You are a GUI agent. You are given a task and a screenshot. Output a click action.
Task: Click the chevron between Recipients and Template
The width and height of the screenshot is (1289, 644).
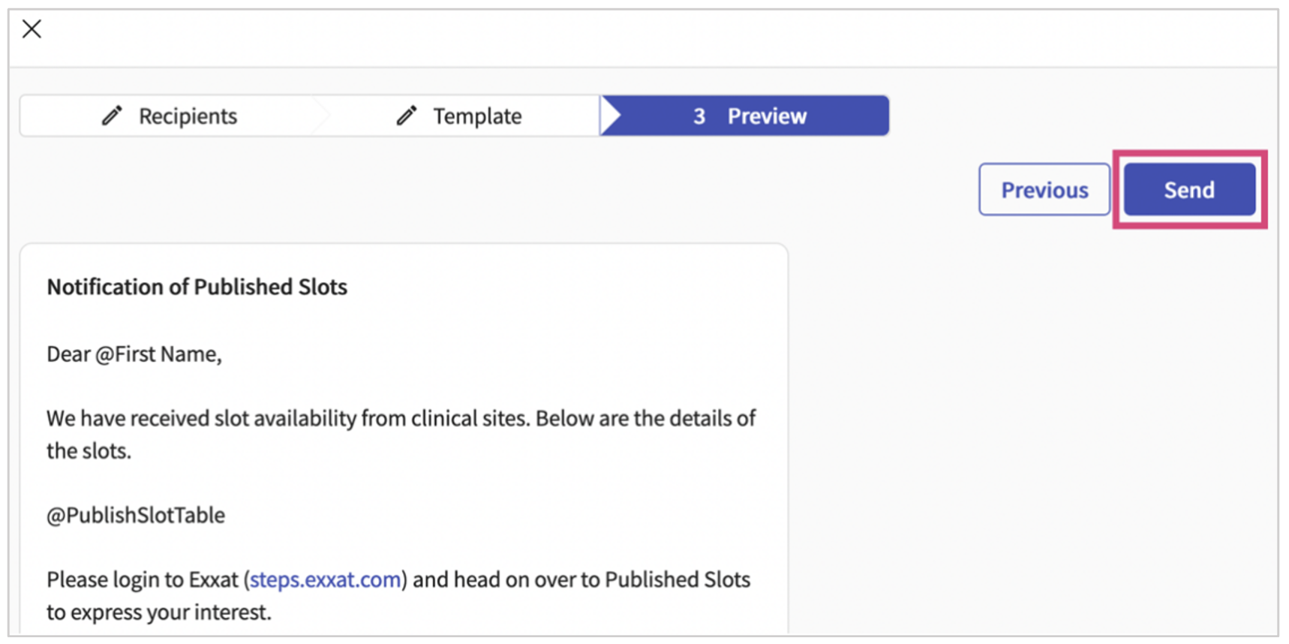pyautogui.click(x=321, y=116)
